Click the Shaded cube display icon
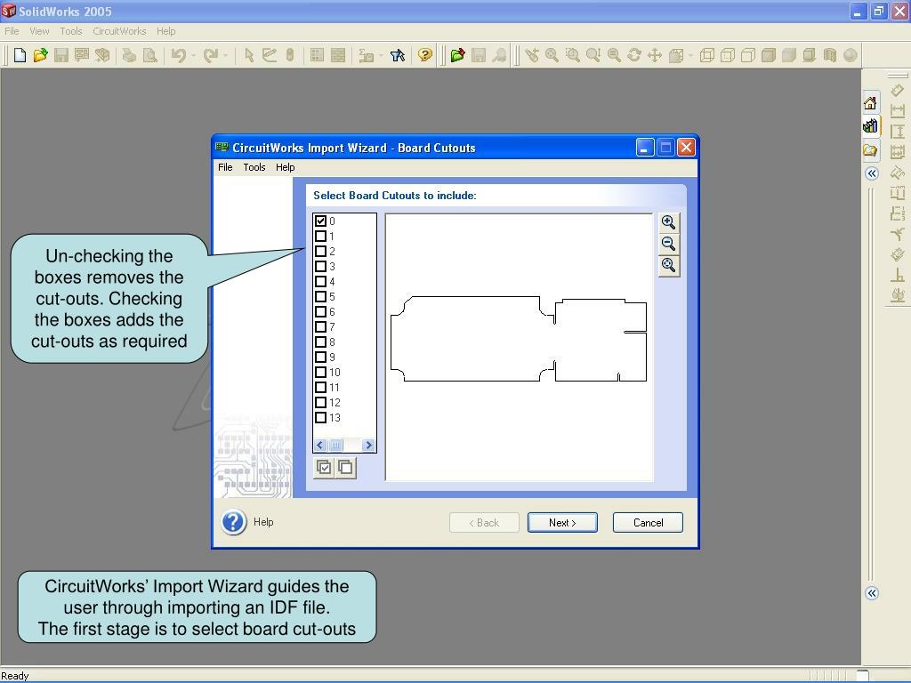 [789, 55]
